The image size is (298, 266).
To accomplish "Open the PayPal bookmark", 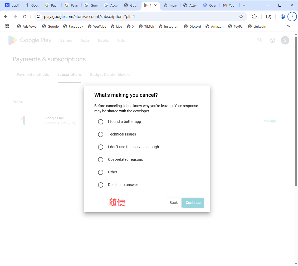I will pos(236,26).
